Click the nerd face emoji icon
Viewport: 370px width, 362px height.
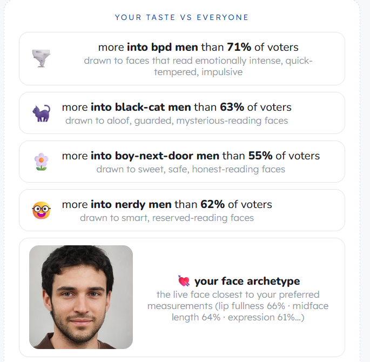(x=41, y=210)
